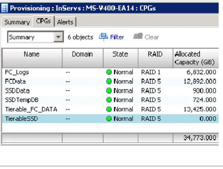Viewport: 223px width, 169px height.
Task: Open the Alerts tab
Action: point(65,22)
